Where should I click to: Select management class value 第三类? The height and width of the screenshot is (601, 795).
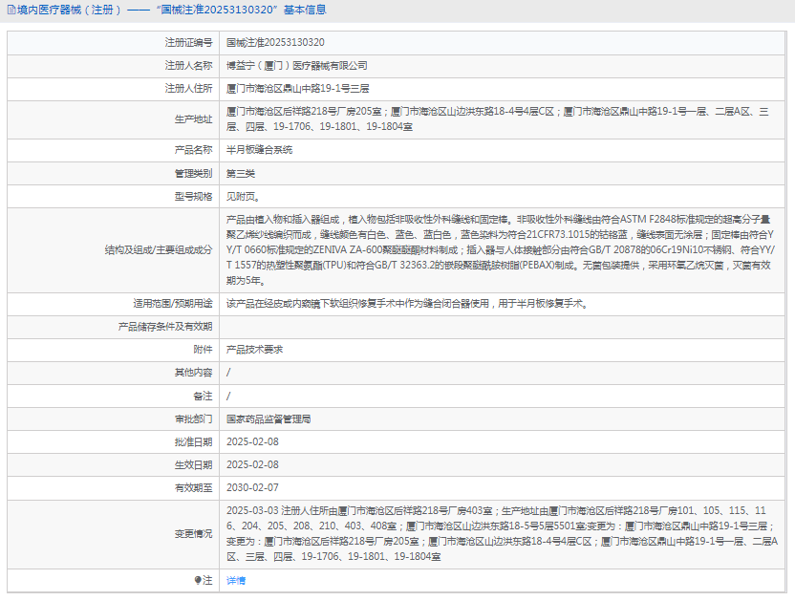click(x=241, y=174)
